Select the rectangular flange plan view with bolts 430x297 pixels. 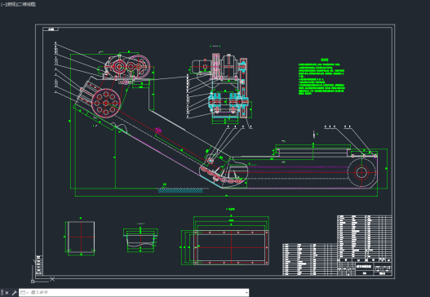point(231,248)
